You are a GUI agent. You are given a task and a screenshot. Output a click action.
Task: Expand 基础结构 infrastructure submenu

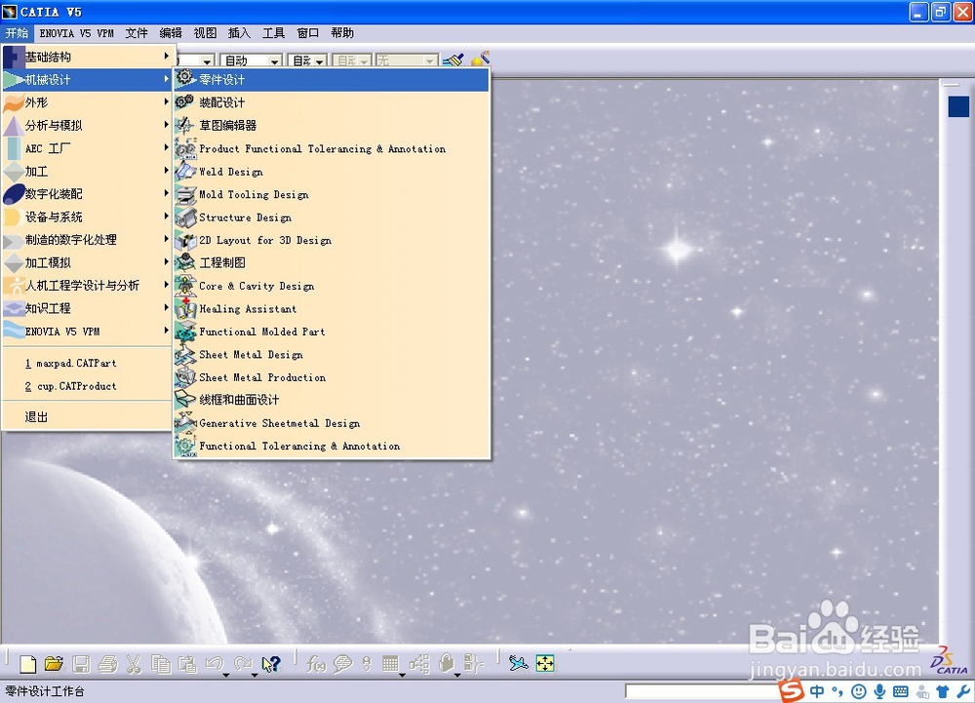point(87,58)
